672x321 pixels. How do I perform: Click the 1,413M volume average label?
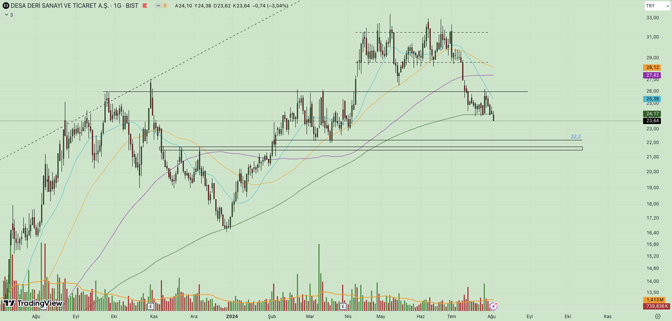coord(654,300)
